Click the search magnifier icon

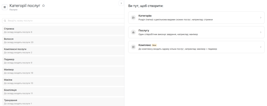click(x=5, y=21)
